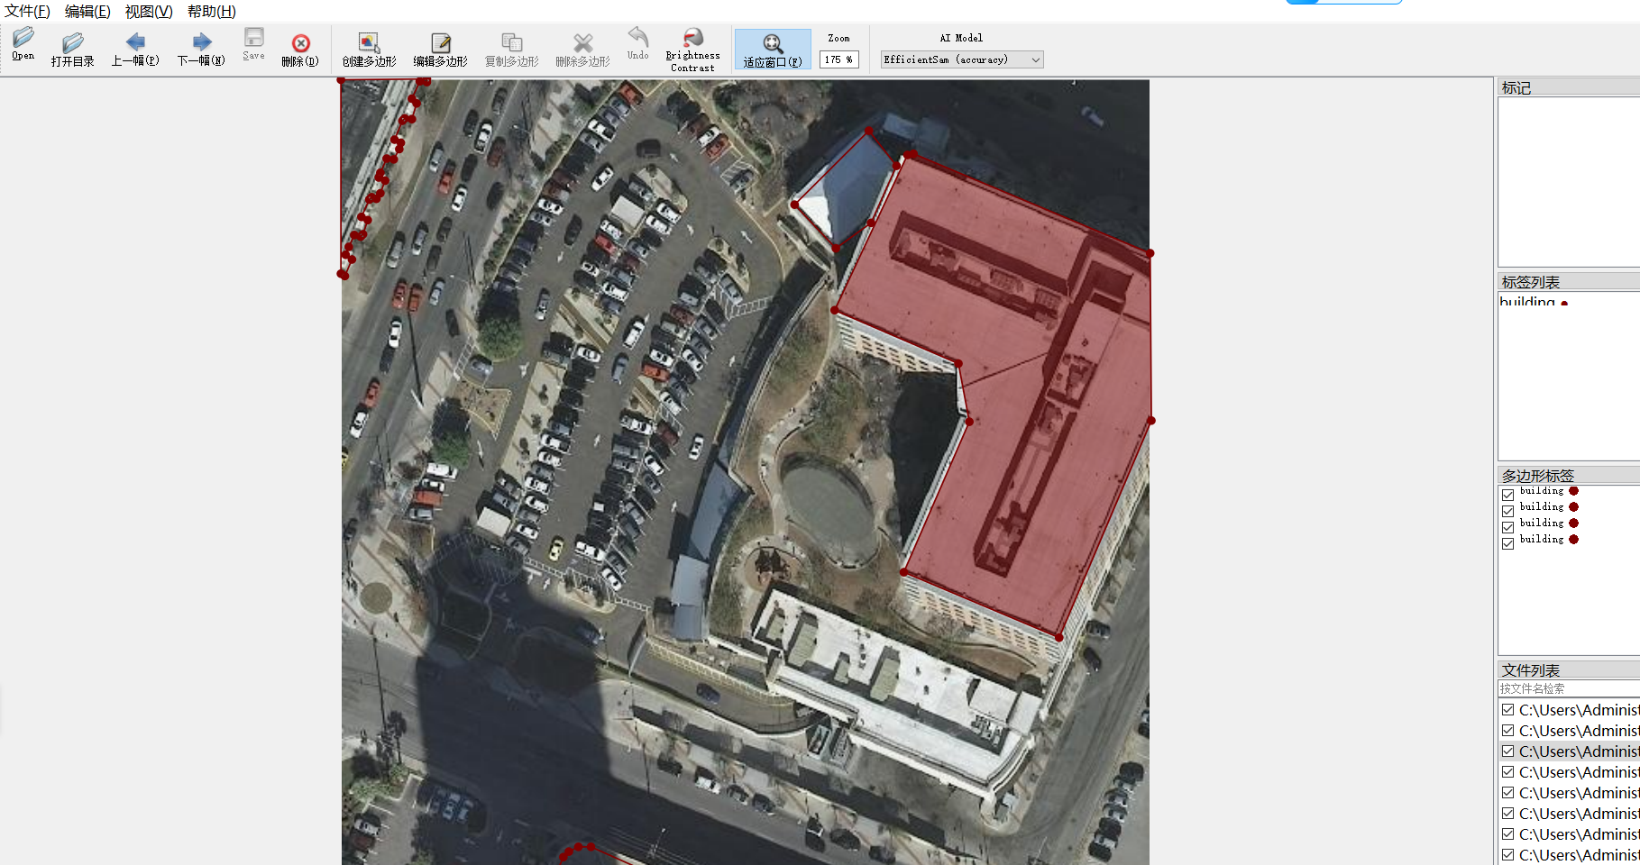The width and height of the screenshot is (1640, 865).
Task: Click the 按文件名检索 file search field
Action: 1567,688
